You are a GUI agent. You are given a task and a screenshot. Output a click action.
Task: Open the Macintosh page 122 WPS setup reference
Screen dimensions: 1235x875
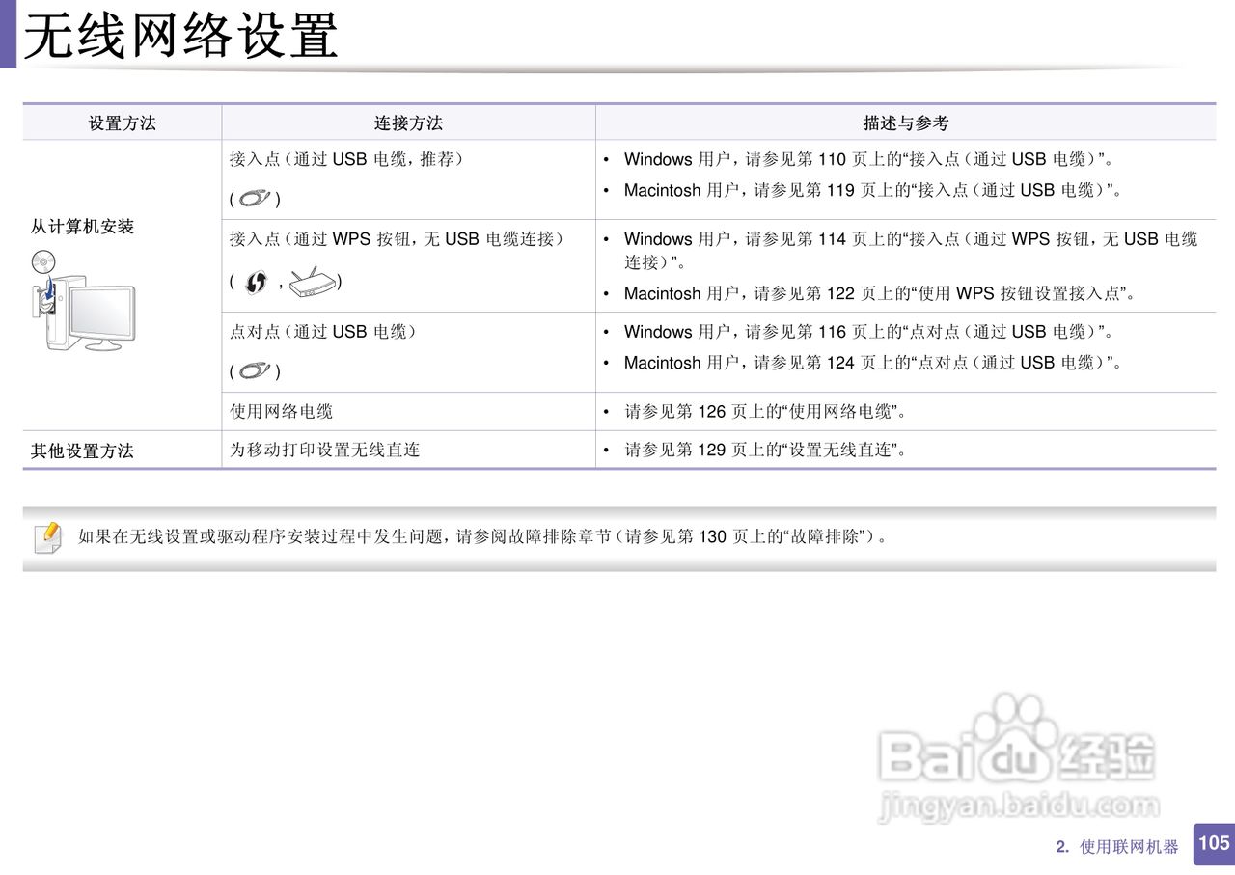click(879, 293)
